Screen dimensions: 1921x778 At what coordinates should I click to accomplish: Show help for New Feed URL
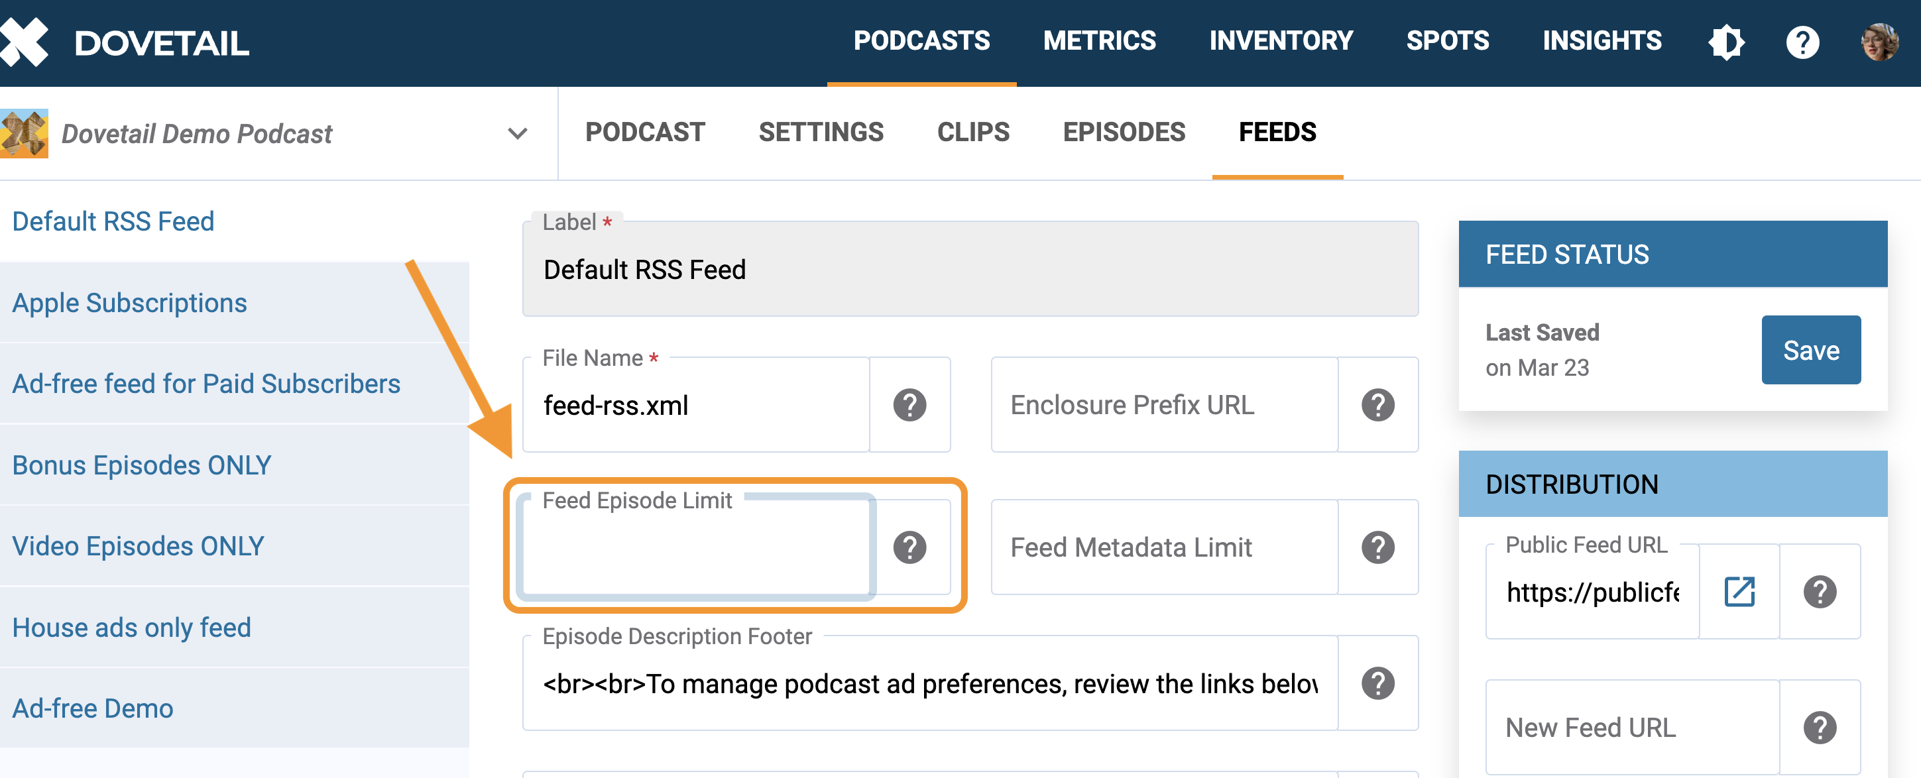point(1819,728)
